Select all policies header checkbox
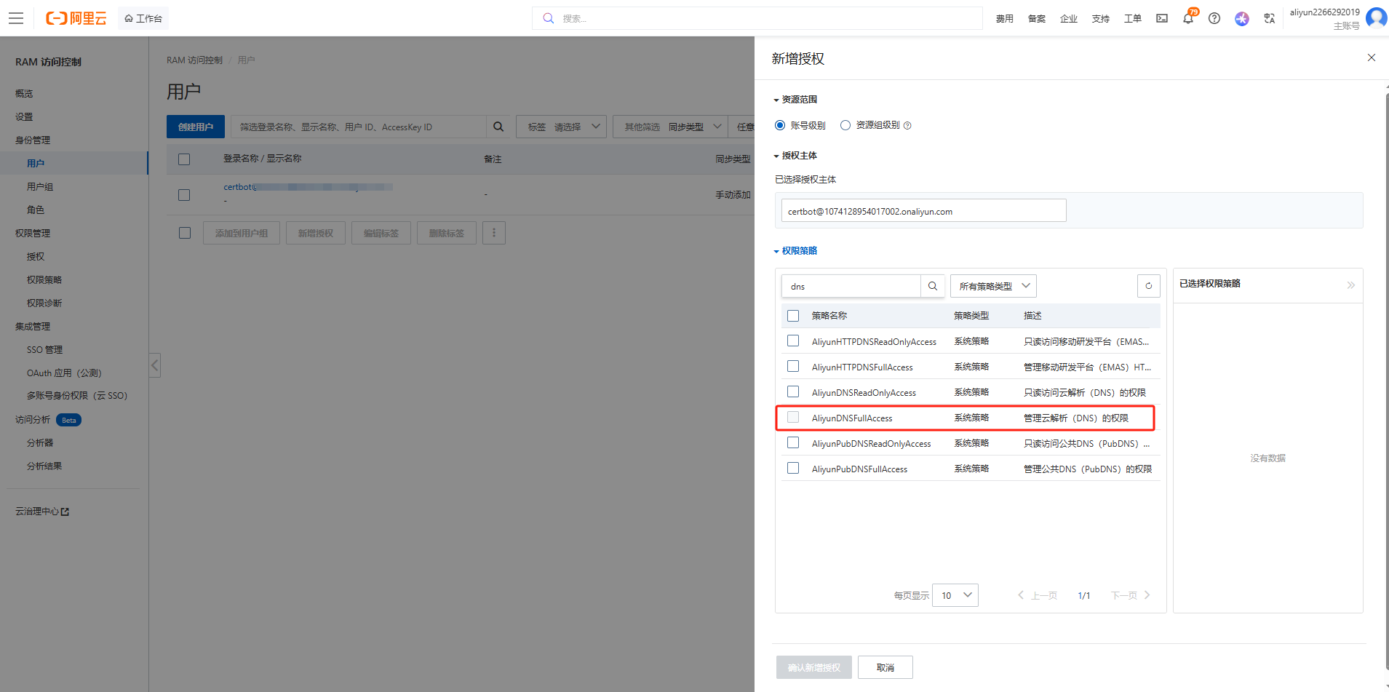The width and height of the screenshot is (1389, 692). tap(793, 316)
